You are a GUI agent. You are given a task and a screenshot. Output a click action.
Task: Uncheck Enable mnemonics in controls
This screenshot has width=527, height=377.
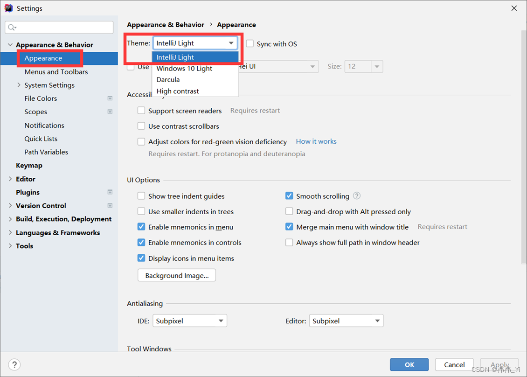tap(141, 243)
